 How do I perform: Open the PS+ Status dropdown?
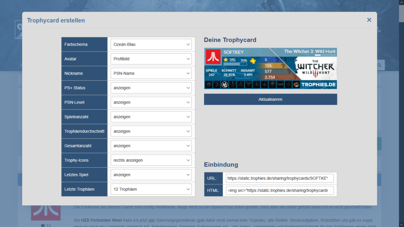click(x=151, y=88)
